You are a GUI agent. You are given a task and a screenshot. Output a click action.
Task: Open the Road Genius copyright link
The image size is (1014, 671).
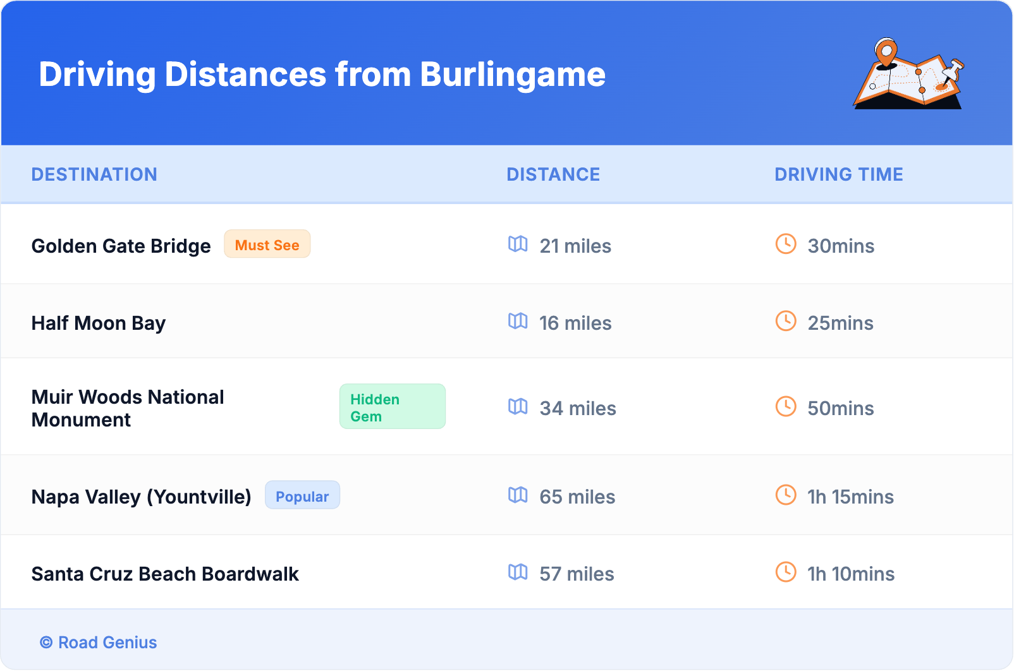pos(99,643)
